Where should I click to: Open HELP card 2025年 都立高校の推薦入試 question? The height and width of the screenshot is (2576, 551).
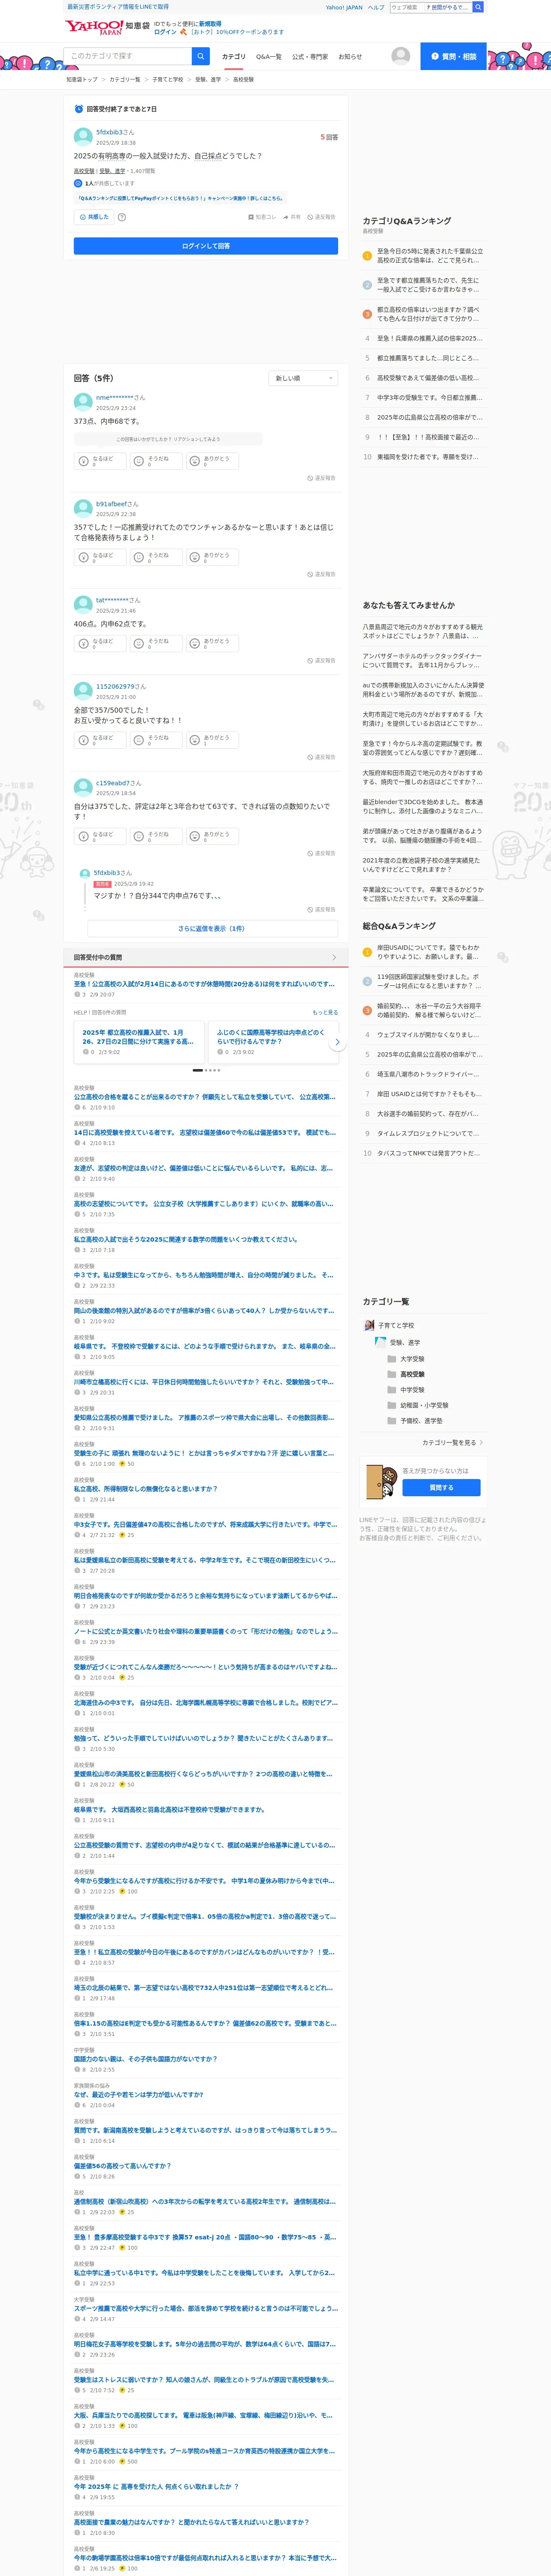click(x=139, y=1042)
